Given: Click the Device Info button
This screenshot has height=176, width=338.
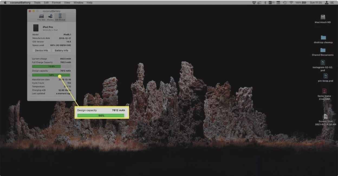Looking at the screenshot, I should coord(41,50).
